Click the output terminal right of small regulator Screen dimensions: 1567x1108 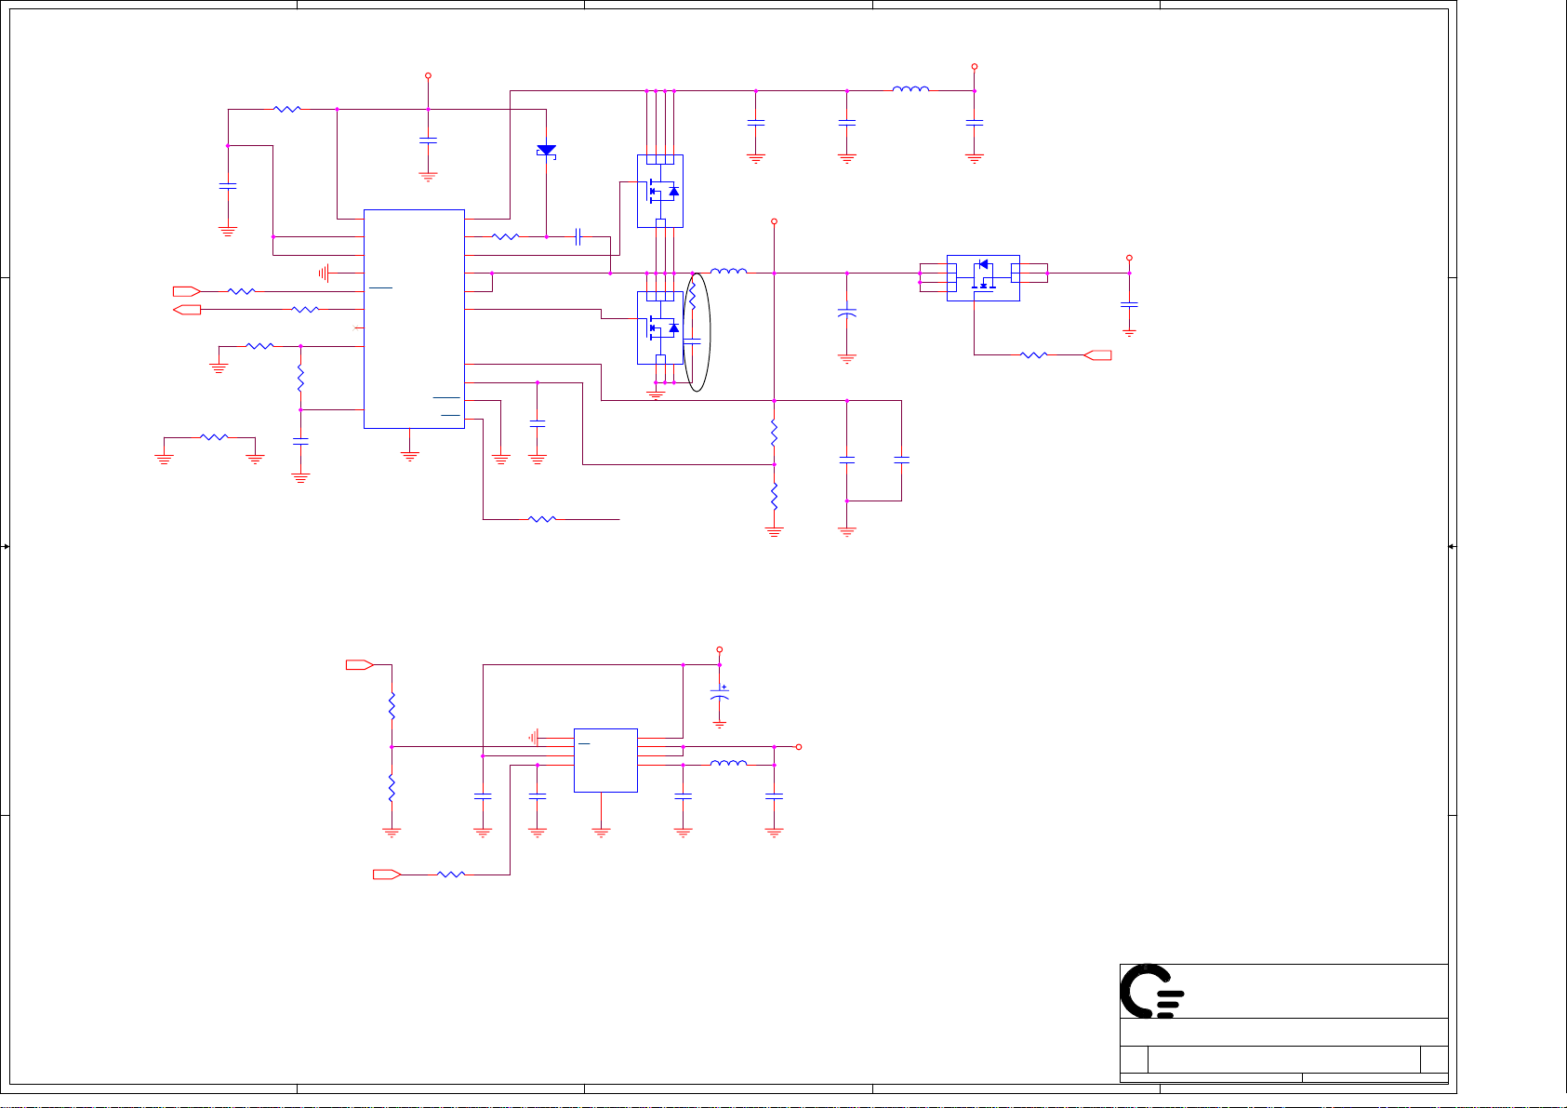[x=798, y=746]
